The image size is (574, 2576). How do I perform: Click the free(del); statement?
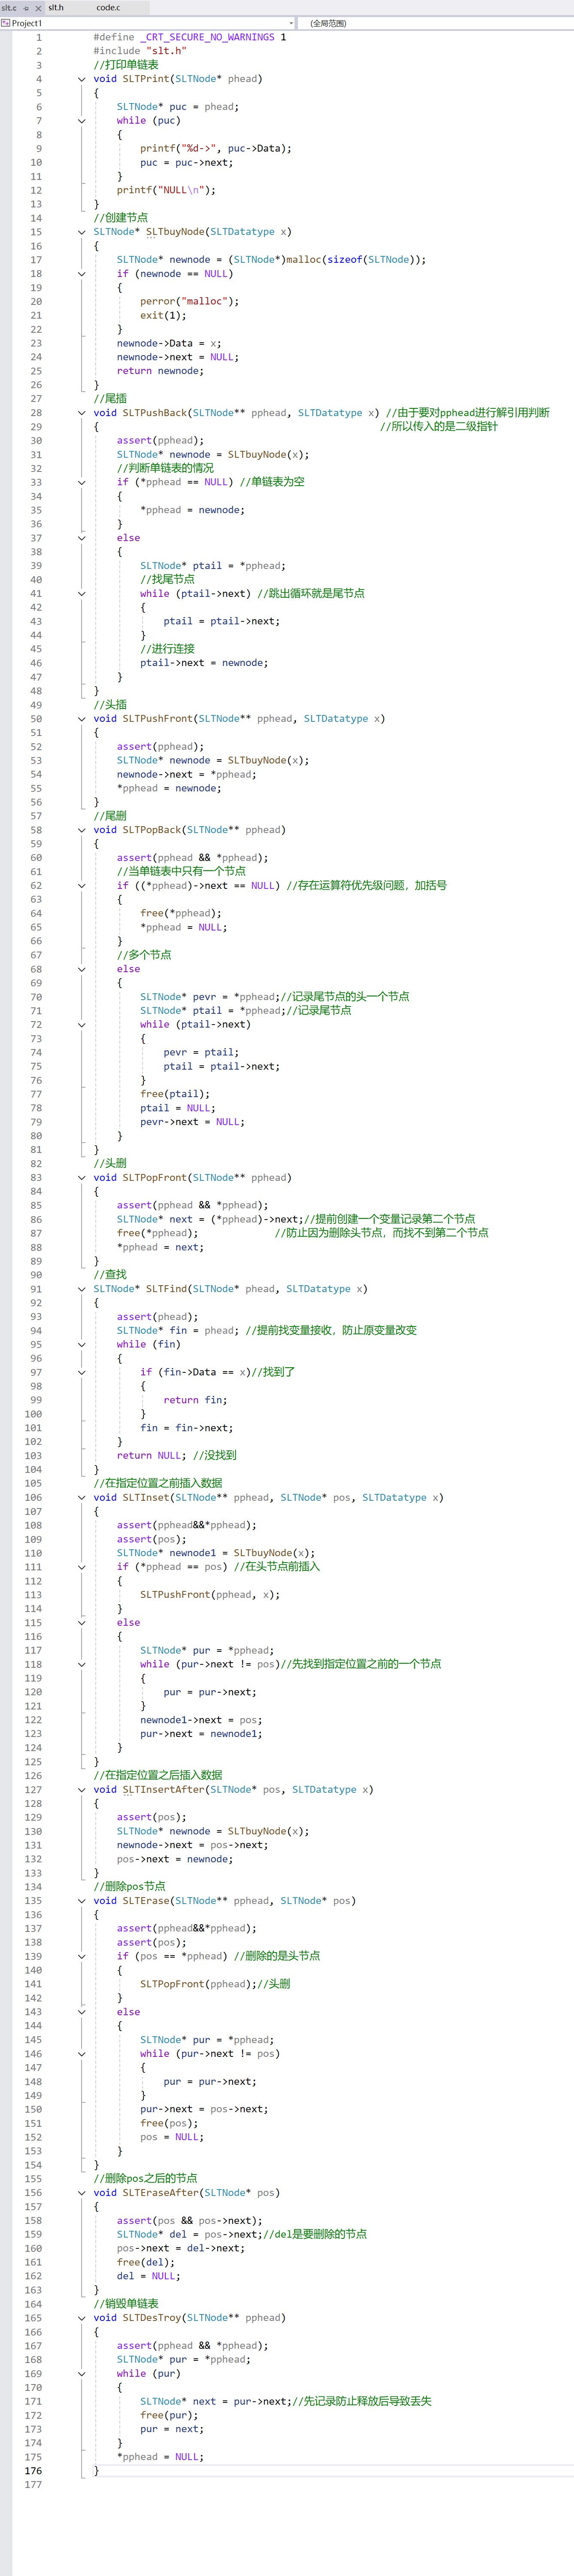[146, 2262]
